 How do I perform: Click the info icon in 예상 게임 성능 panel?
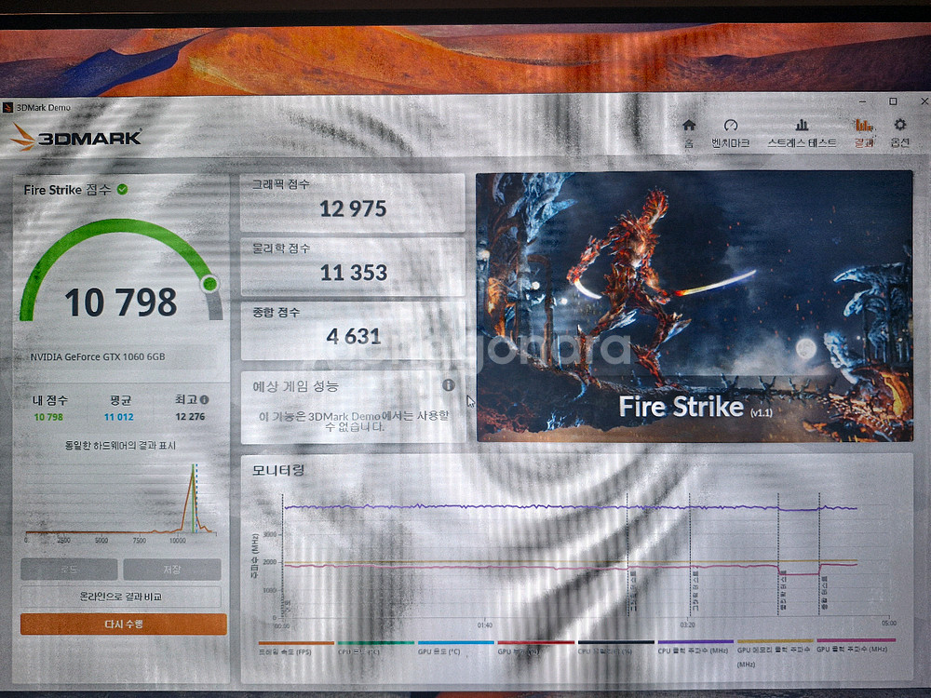coord(449,385)
